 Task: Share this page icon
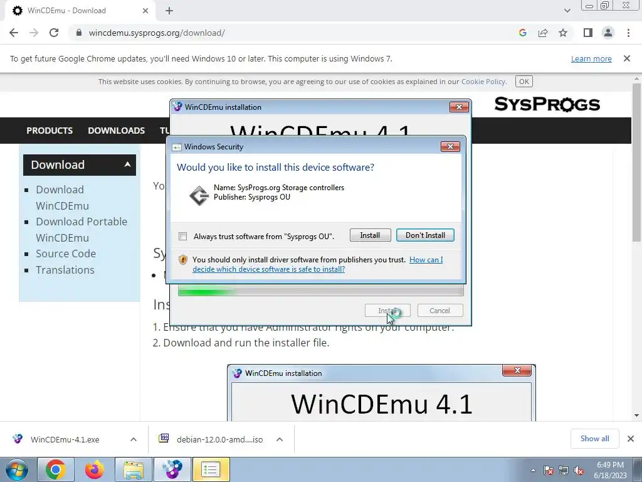[543, 33]
